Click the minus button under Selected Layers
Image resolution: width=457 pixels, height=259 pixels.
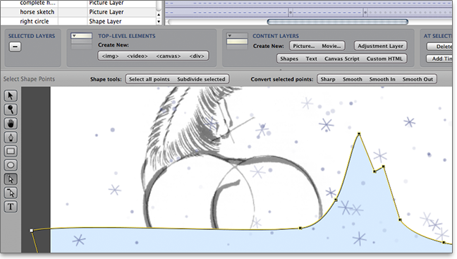[15, 47]
